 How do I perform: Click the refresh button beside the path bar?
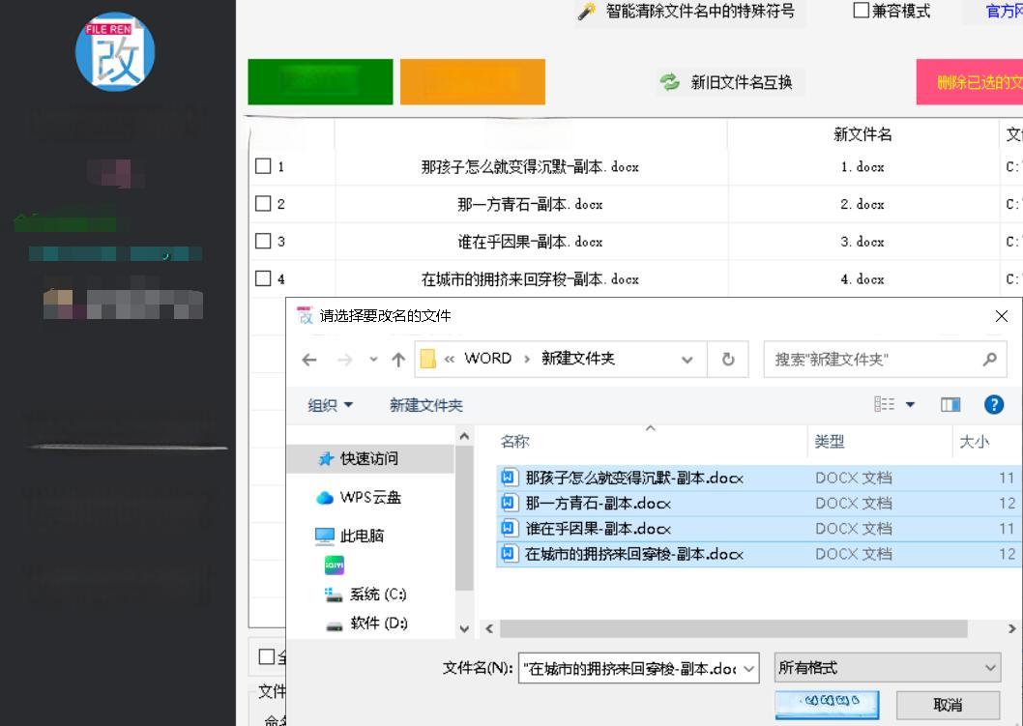pyautogui.click(x=728, y=360)
